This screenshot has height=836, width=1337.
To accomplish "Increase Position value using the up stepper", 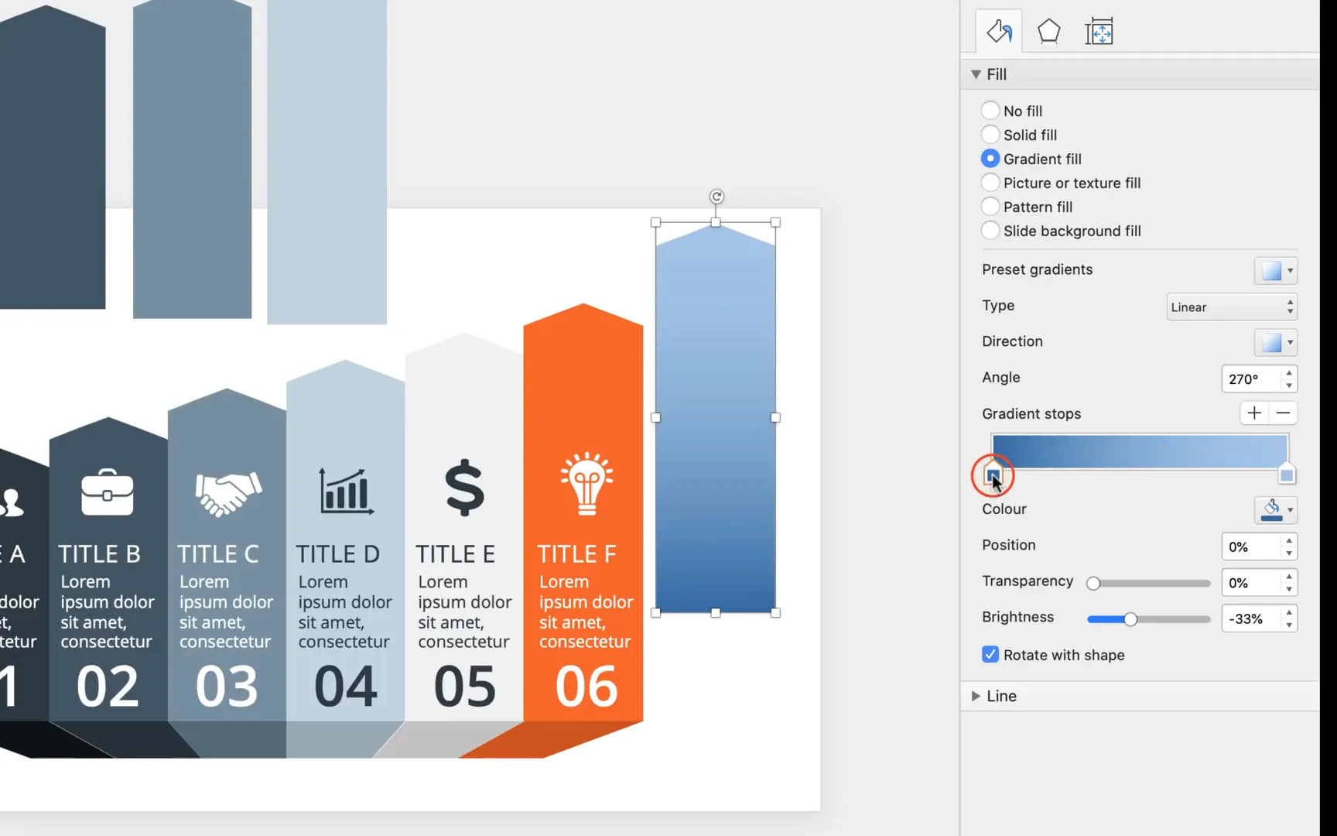I will click(x=1288, y=542).
